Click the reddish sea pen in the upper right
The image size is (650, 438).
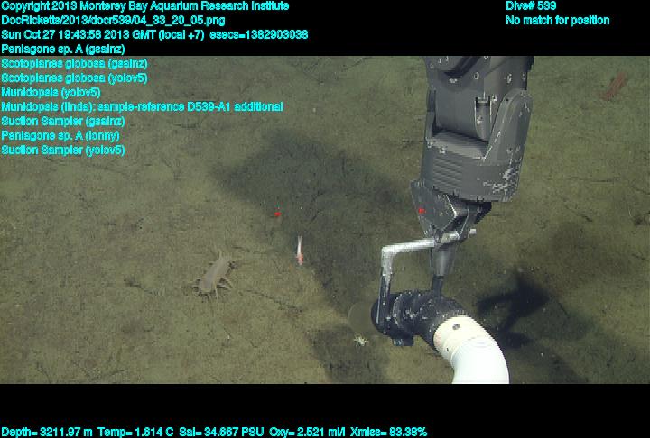(x=614, y=86)
